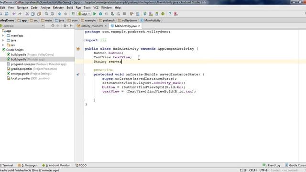
Task: Click the Redo toolbar icon
Action: [20, 14]
